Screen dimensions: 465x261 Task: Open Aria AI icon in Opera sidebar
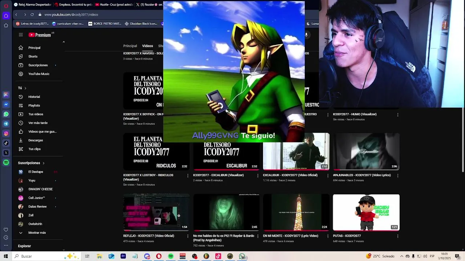[6, 95]
